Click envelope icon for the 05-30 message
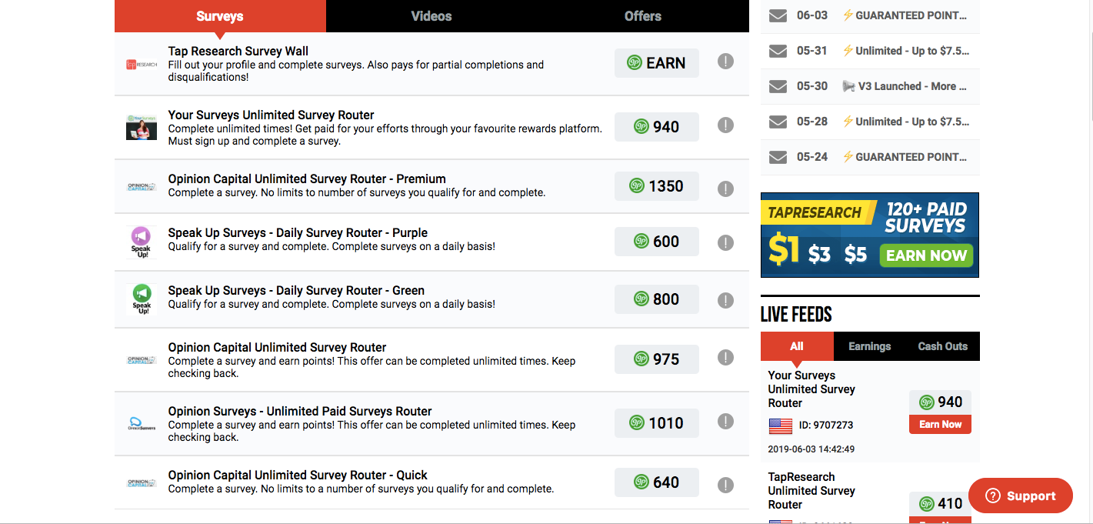Image resolution: width=1093 pixels, height=524 pixels. [x=778, y=86]
